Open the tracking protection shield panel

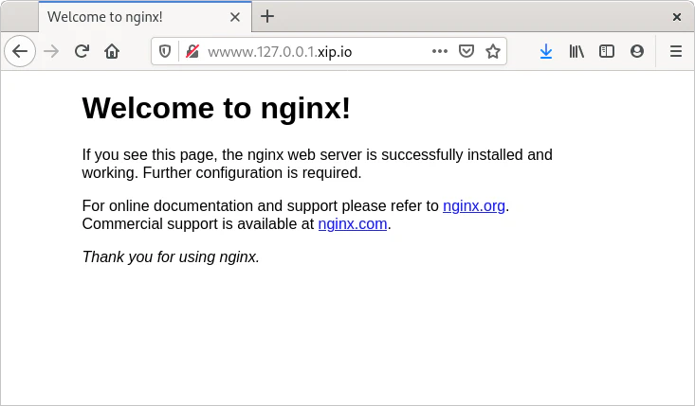(x=166, y=52)
